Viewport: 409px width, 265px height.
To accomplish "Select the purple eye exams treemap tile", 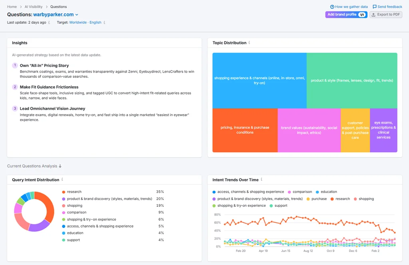I will click(x=383, y=130).
